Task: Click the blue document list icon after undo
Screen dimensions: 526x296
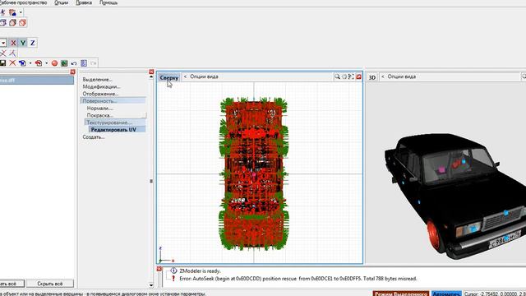Action: click(x=84, y=63)
